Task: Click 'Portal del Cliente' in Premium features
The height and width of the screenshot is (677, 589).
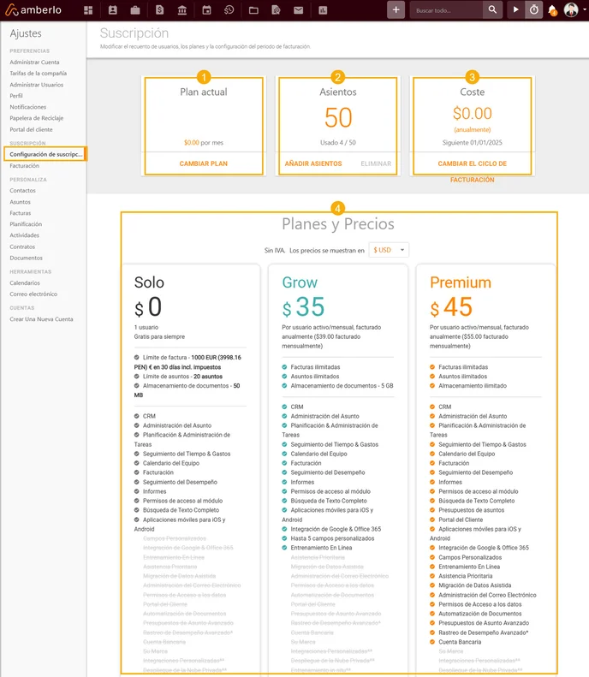Action: point(461,520)
